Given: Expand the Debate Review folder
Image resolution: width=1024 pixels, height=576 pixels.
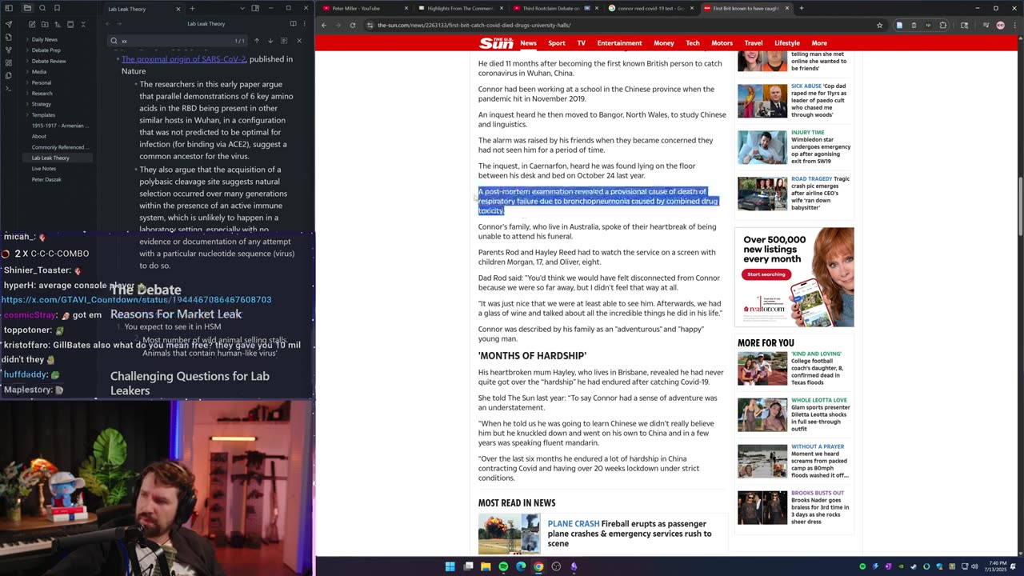Looking at the screenshot, I should point(49,61).
